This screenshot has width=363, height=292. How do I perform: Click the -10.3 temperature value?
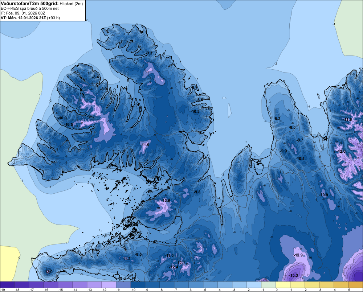(x=195, y=111)
